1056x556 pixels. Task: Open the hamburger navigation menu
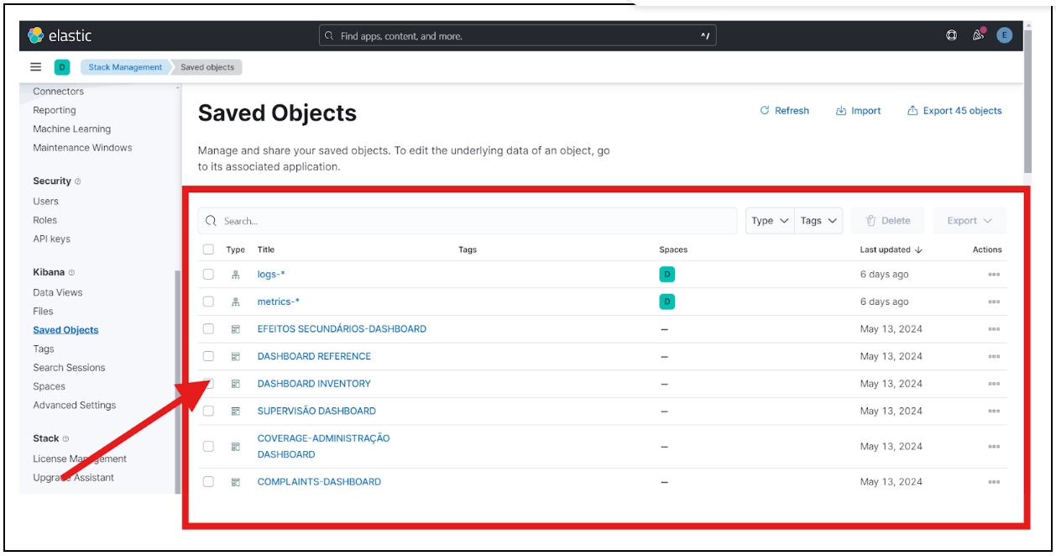(36, 67)
